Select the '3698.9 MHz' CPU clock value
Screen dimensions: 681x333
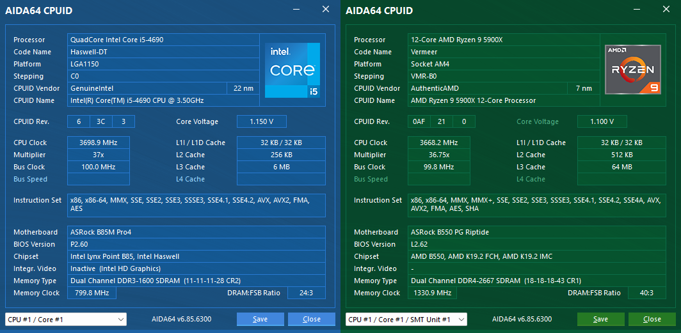pos(99,143)
